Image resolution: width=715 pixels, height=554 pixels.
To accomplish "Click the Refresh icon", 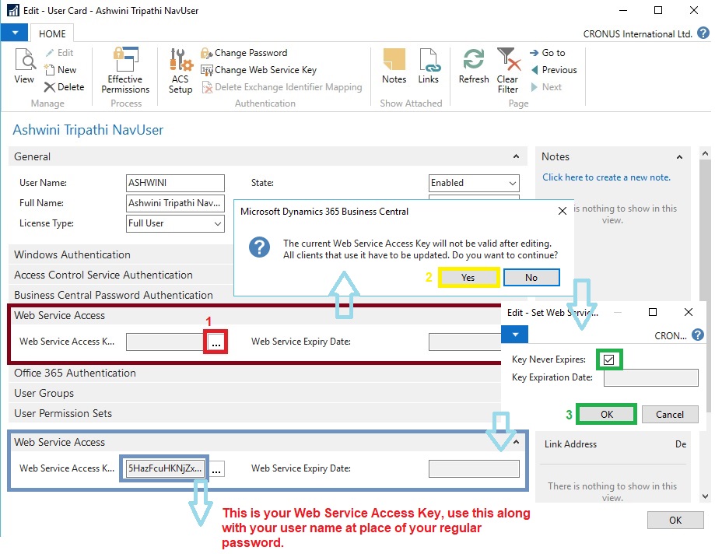I will click(x=473, y=66).
